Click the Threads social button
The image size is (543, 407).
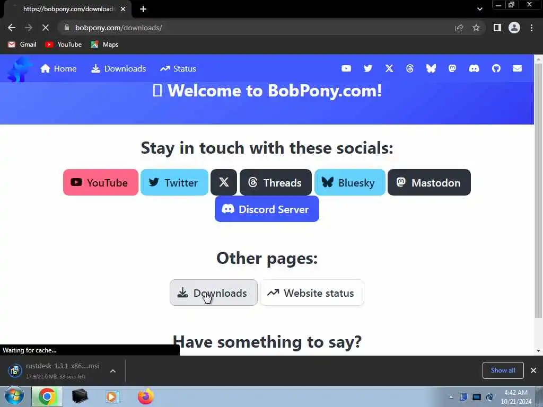tap(276, 182)
